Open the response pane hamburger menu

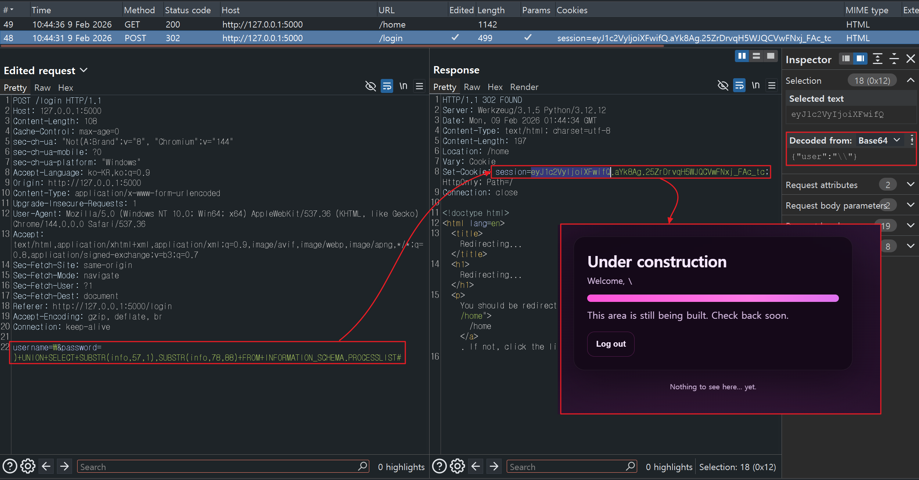(772, 86)
